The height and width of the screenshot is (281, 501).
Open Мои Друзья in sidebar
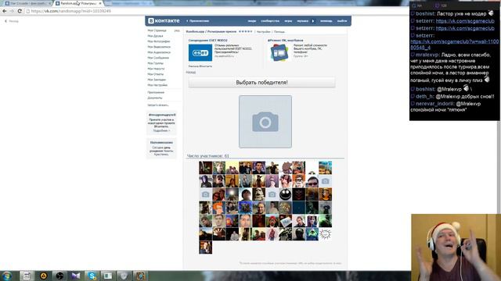155,36
